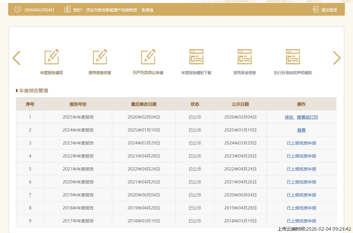
Task: Click the 年度报告模板下载 icon
Action: (196, 57)
